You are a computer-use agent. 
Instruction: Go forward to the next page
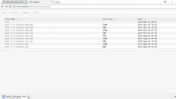pos(6,7)
